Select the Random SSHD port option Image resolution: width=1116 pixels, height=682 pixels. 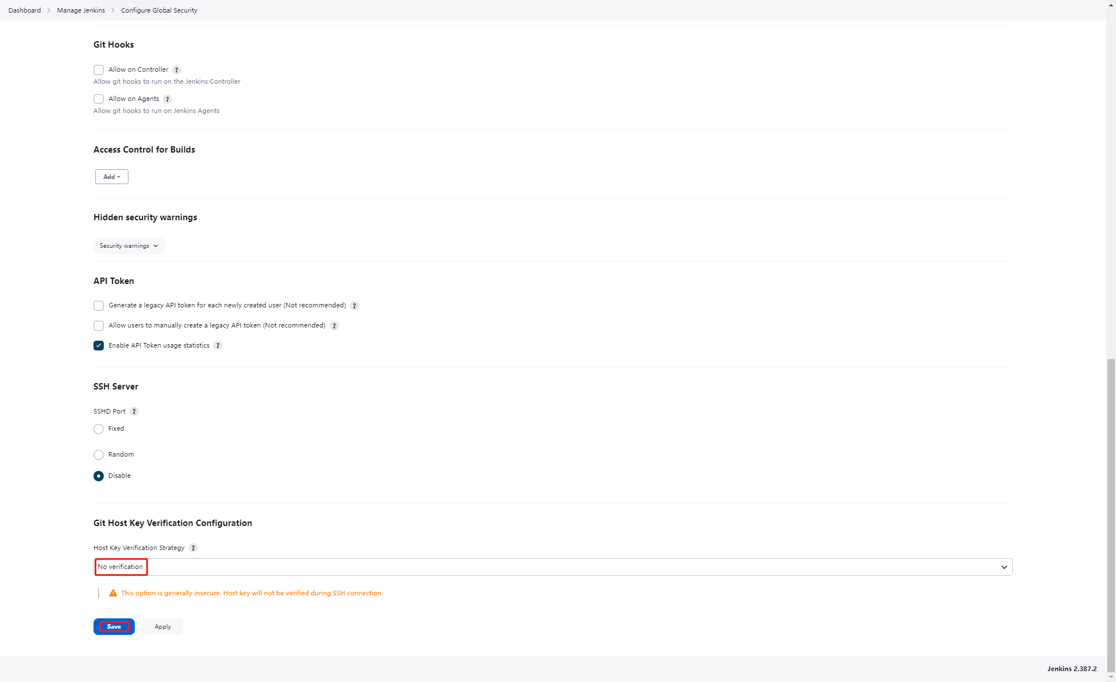(x=99, y=455)
